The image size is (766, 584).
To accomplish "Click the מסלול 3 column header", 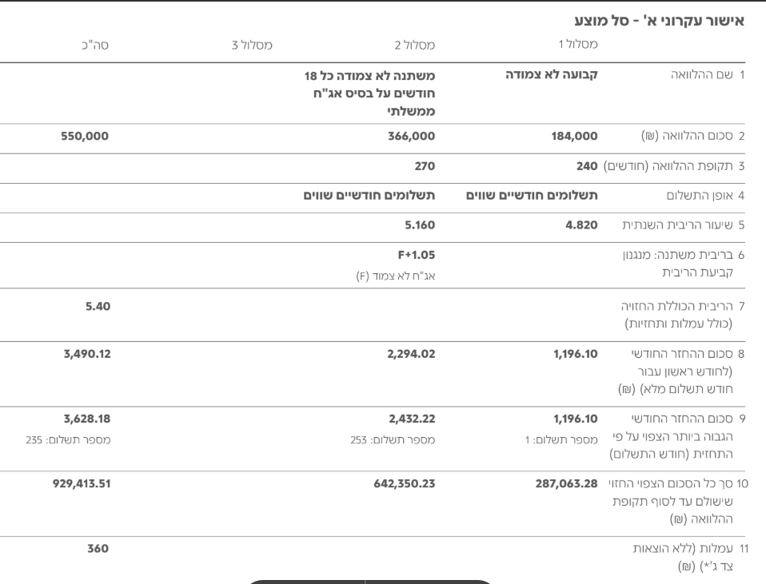I will [252, 43].
